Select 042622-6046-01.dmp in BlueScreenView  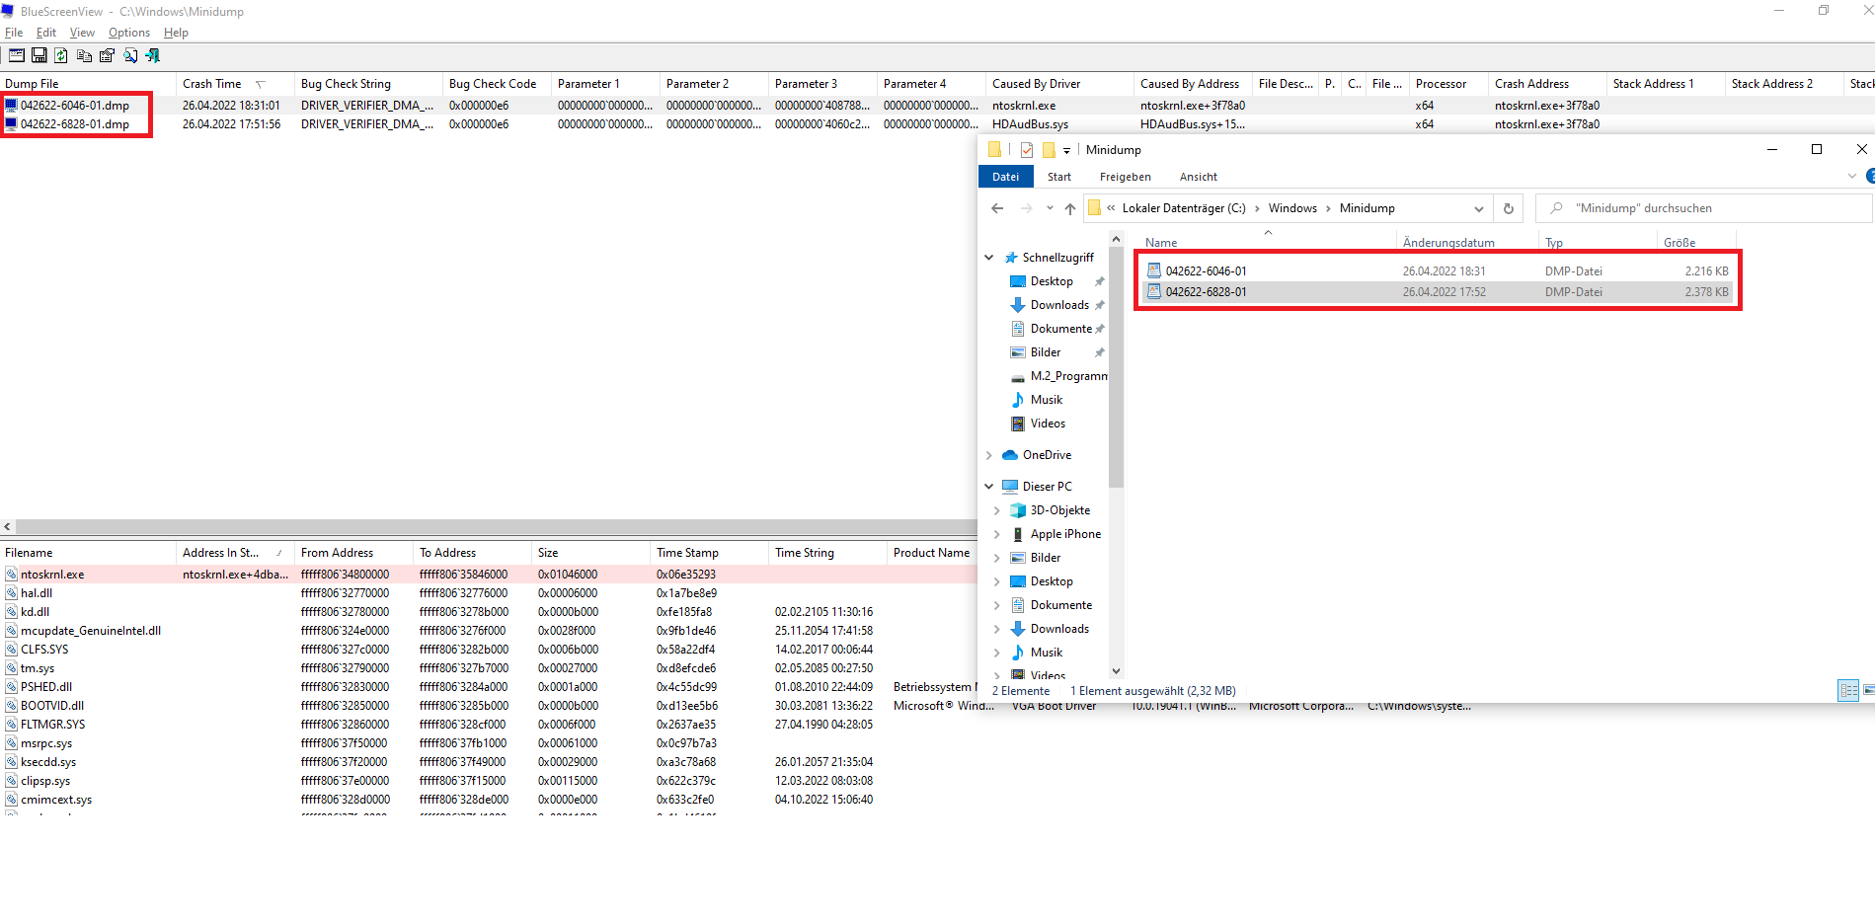click(75, 106)
